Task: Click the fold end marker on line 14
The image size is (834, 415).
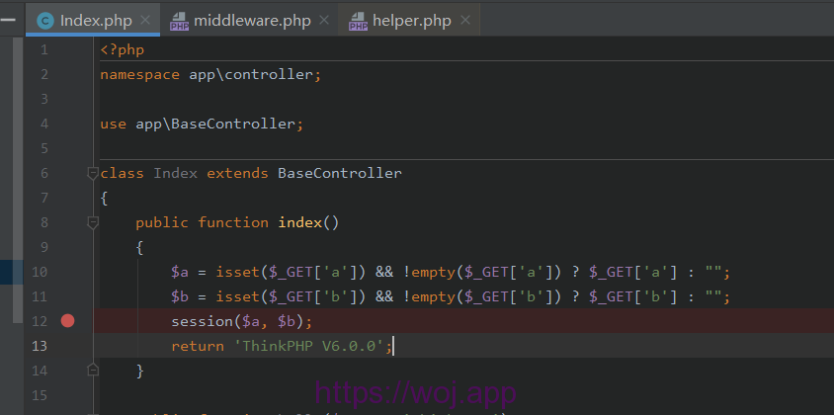Action: [93, 371]
